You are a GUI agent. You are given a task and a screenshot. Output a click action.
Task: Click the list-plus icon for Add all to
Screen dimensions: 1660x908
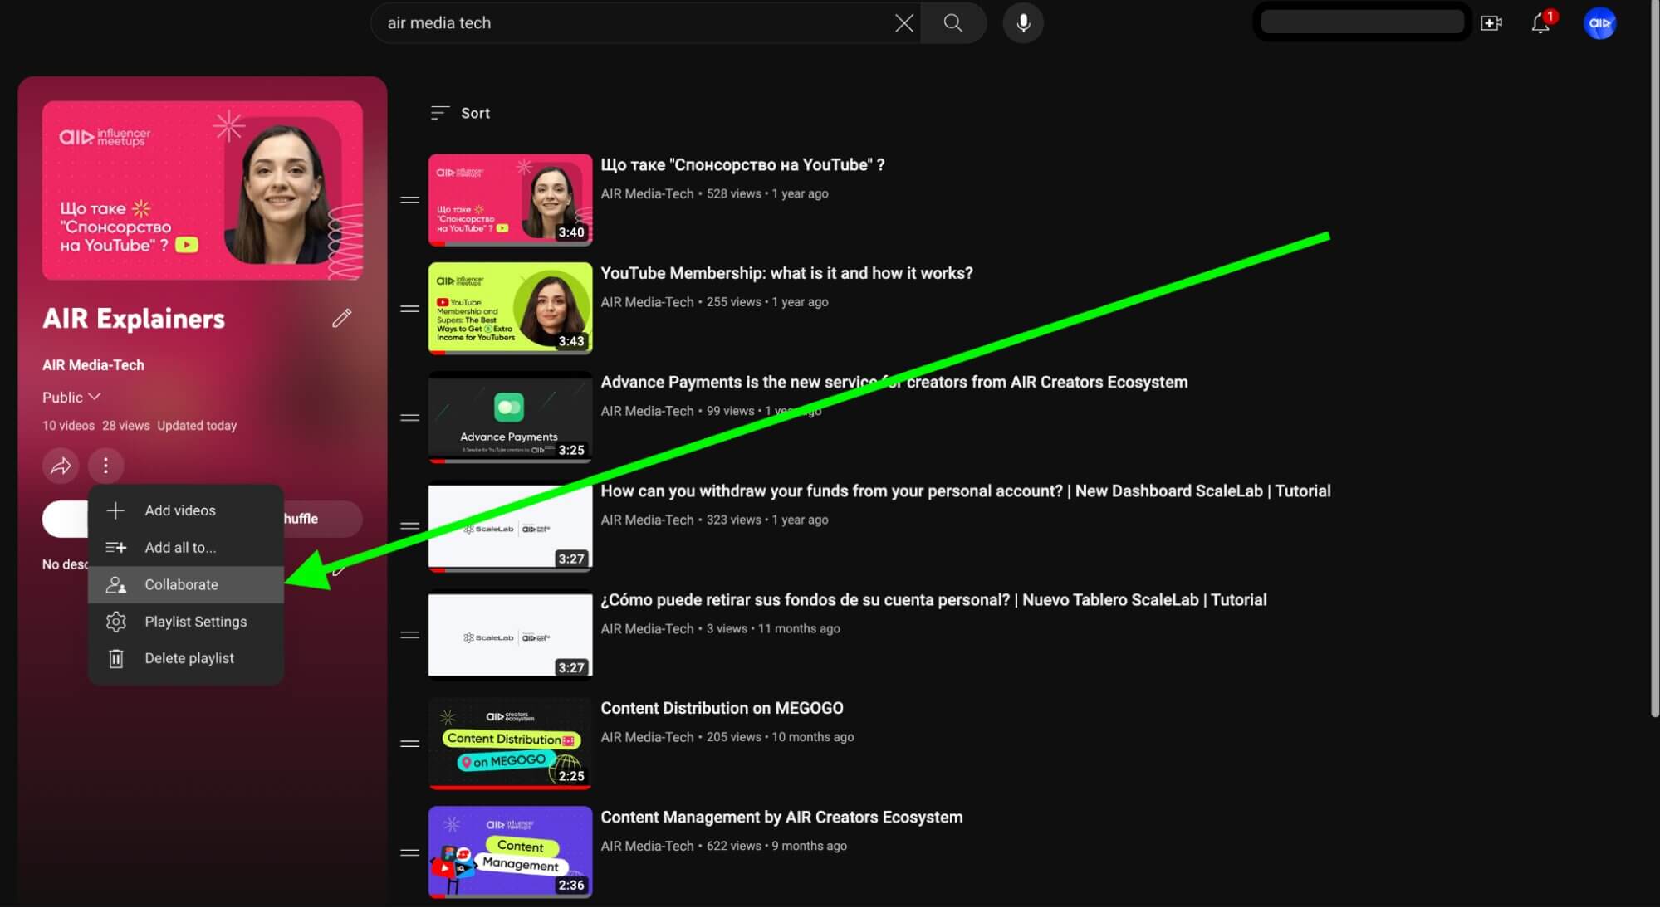(x=115, y=548)
